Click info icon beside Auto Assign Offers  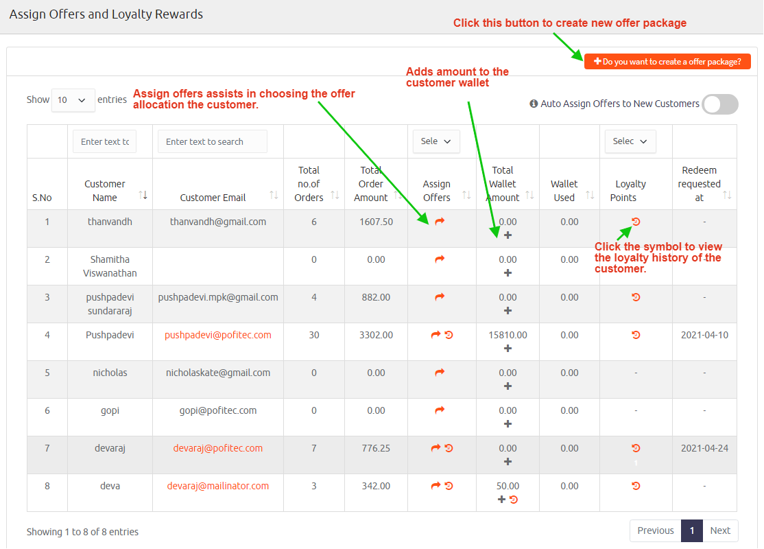tap(534, 104)
